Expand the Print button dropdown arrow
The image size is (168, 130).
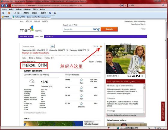[x=21, y=13]
